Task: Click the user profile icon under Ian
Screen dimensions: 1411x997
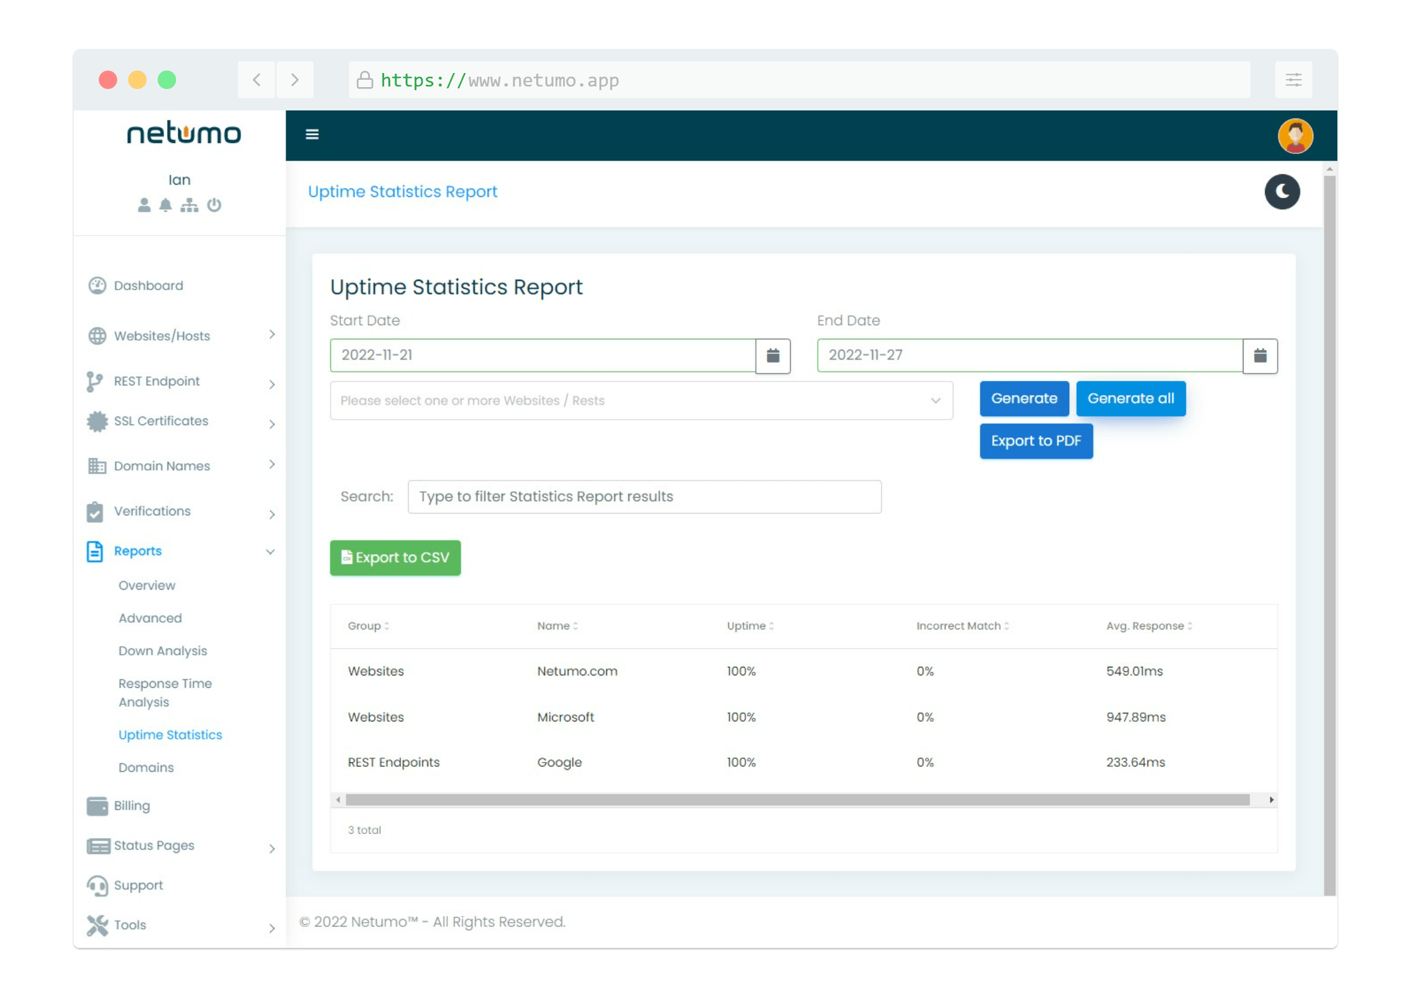Action: click(x=144, y=205)
